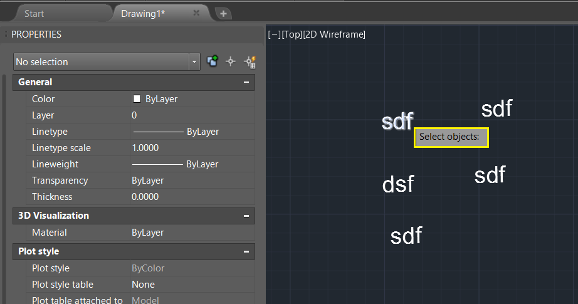Toggle PICKADD value icon in Properties
This screenshot has height=304, width=578.
point(213,61)
